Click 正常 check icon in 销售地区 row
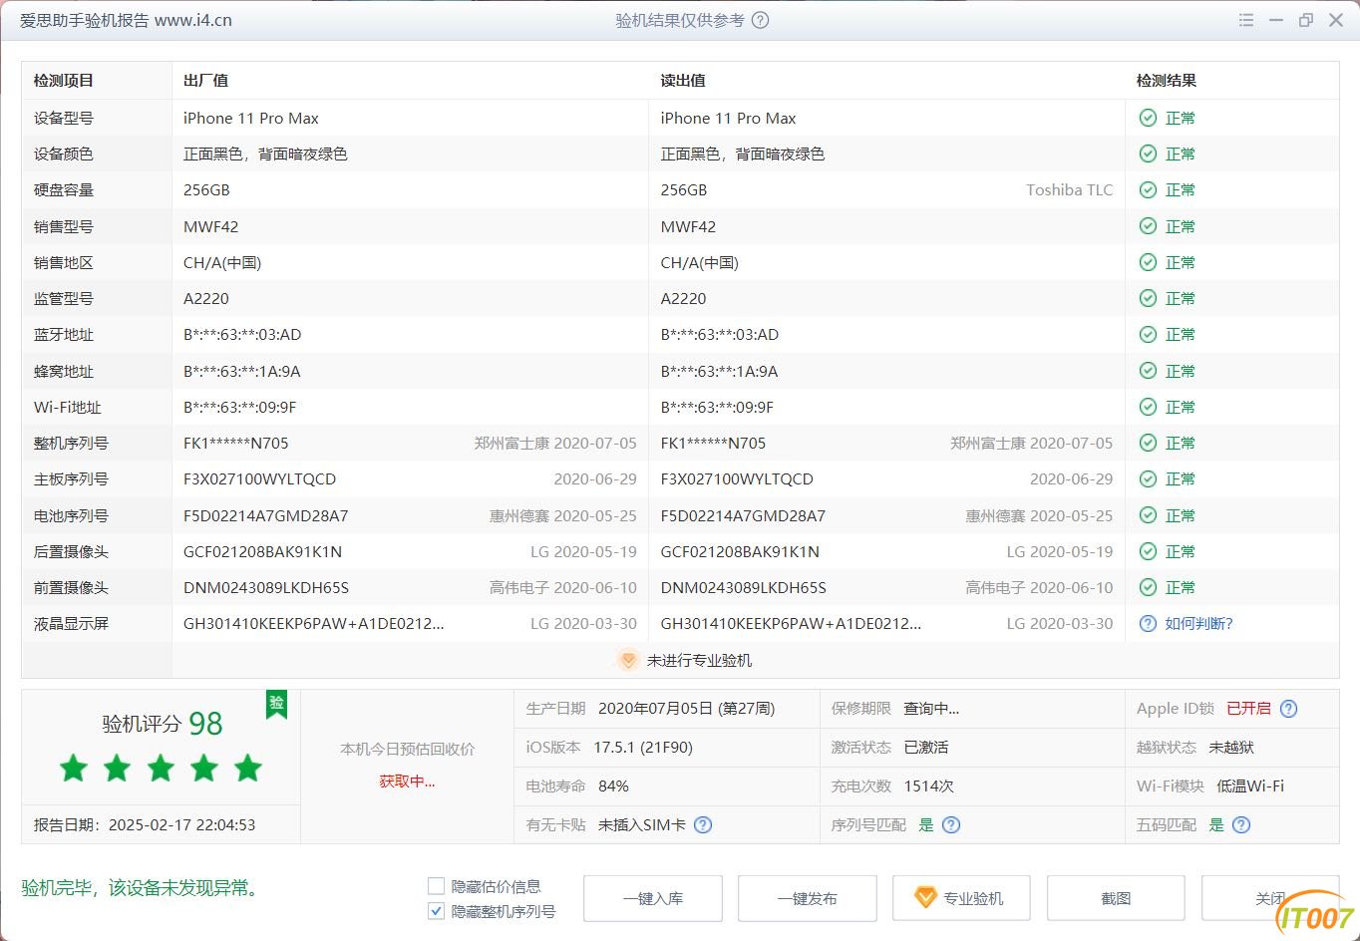This screenshot has width=1360, height=941. click(1148, 262)
